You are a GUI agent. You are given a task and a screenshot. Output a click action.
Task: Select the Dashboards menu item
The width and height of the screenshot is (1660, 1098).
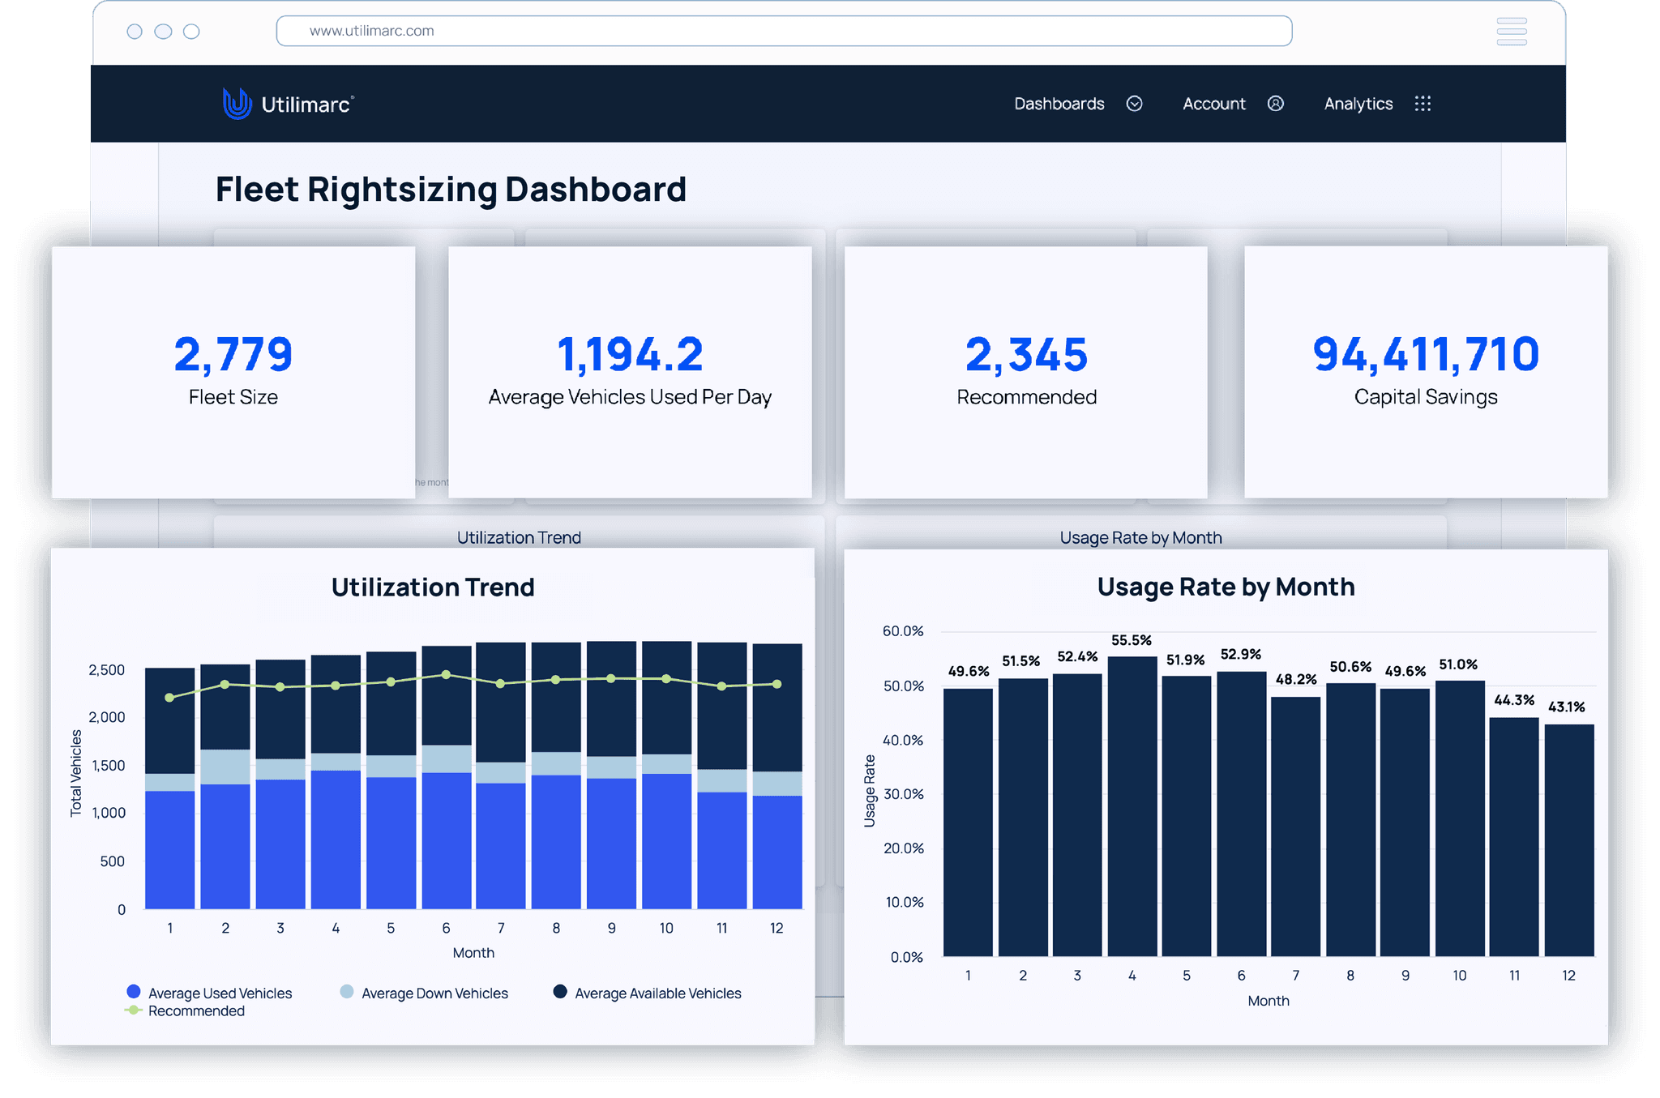[x=1059, y=104]
